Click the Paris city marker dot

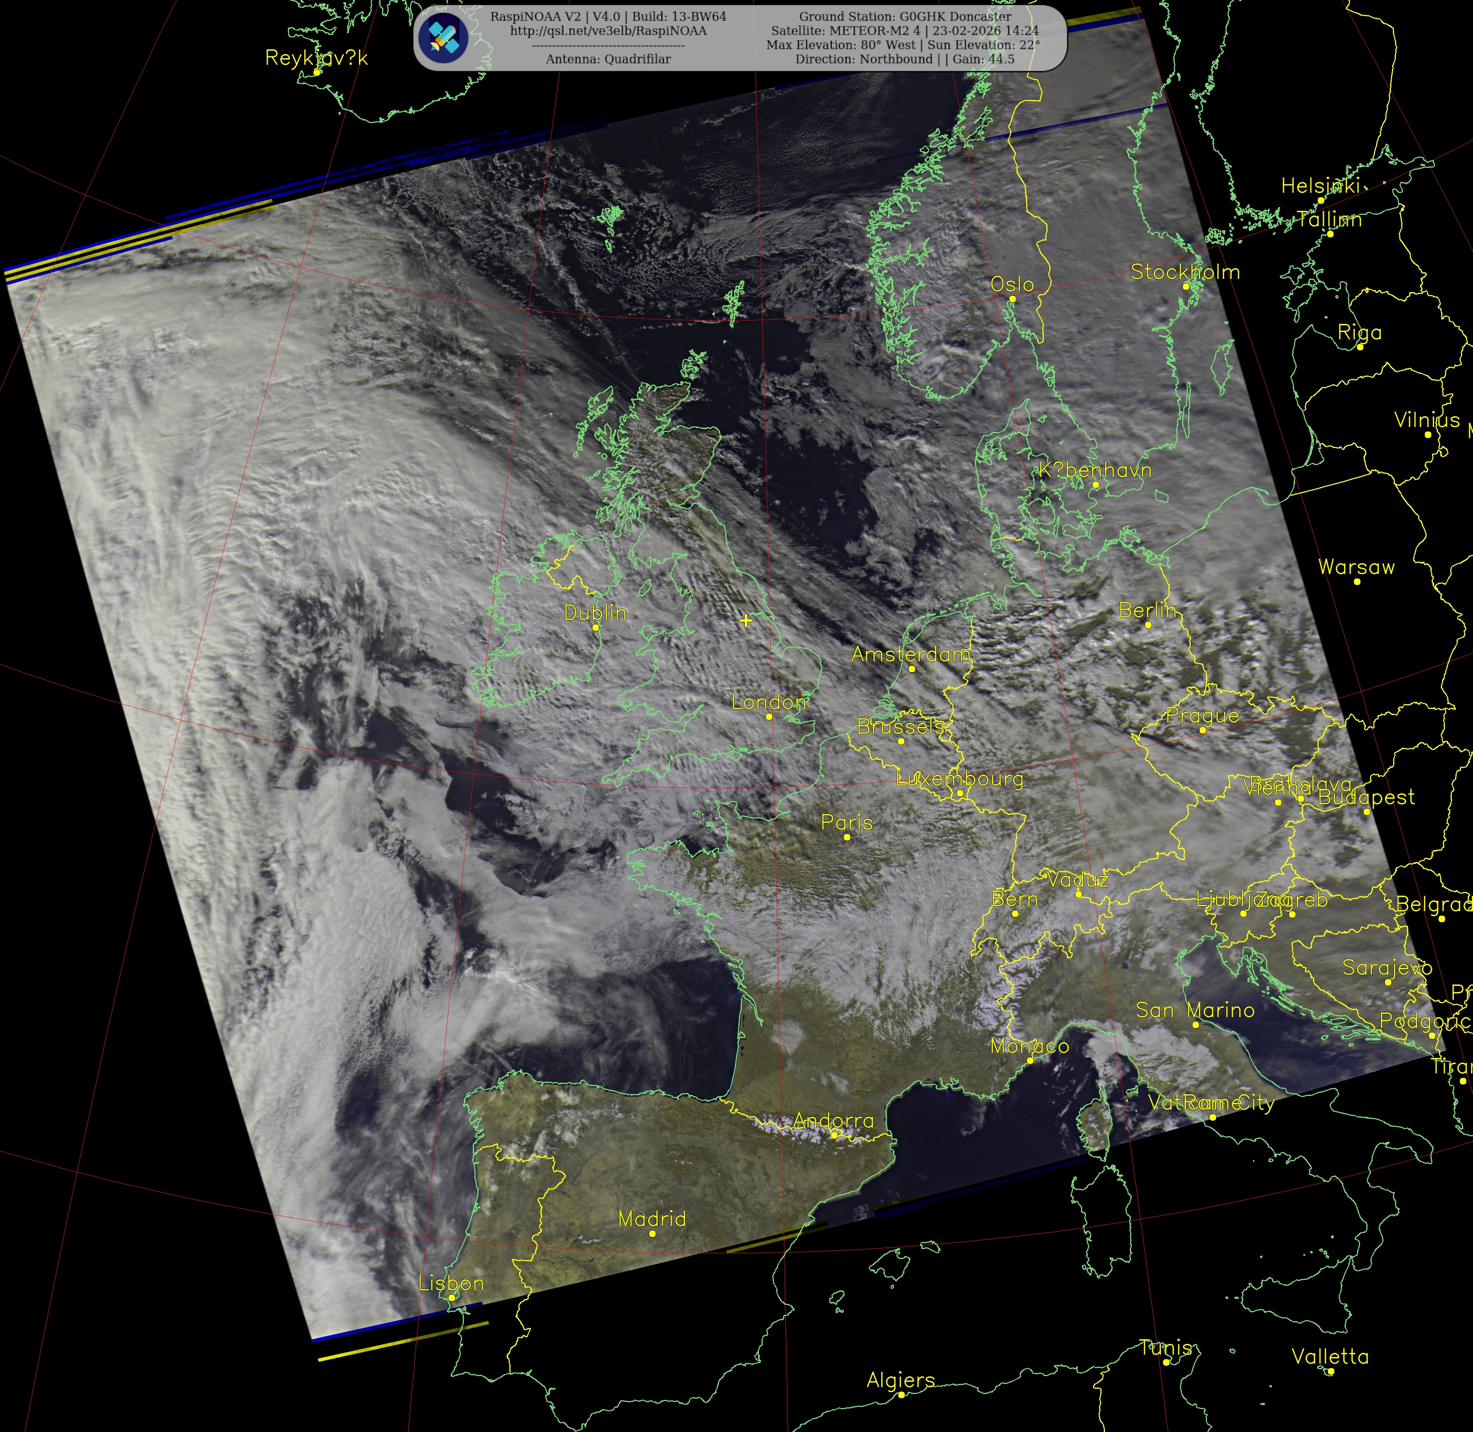coord(847,837)
